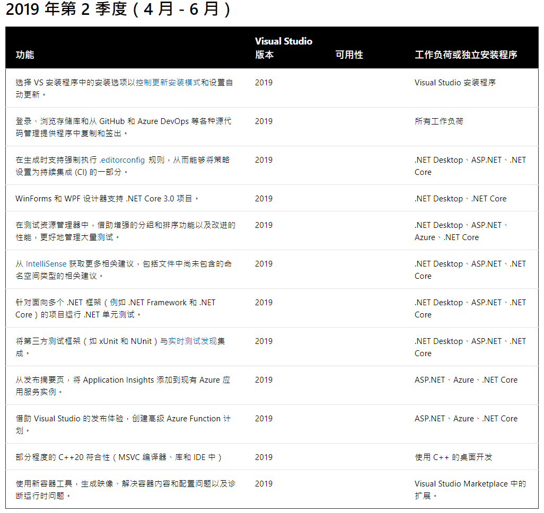Select the 功能 column header
The width and height of the screenshot is (544, 513).
24,55
